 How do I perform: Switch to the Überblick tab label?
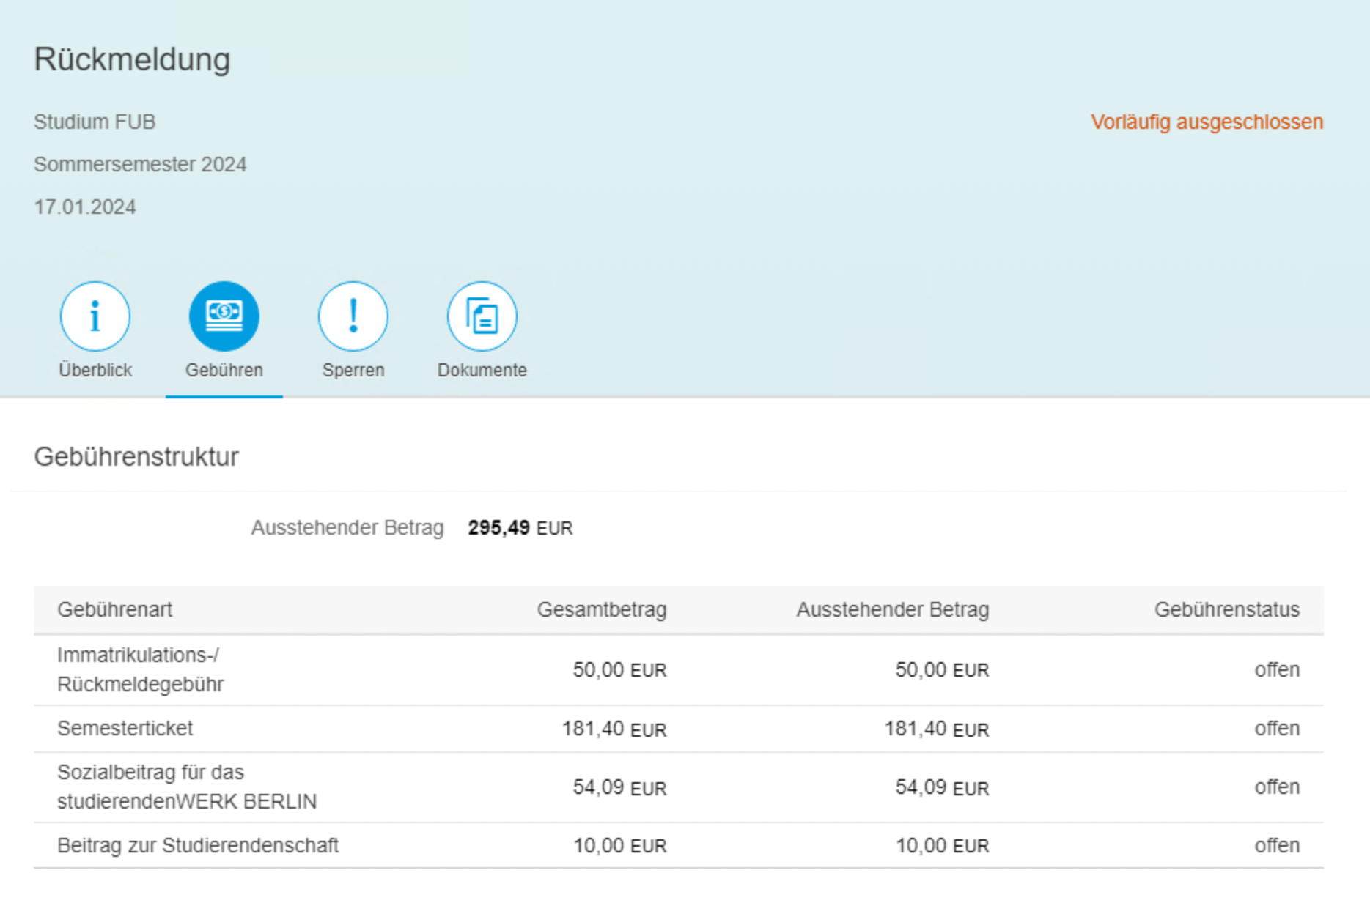(95, 370)
